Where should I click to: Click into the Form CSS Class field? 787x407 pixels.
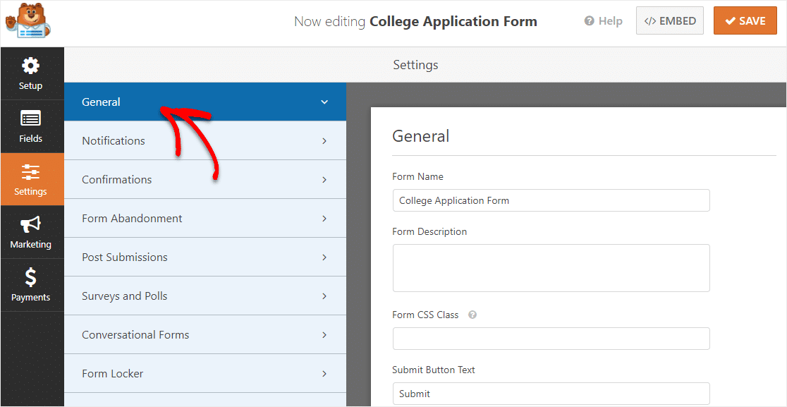(551, 339)
